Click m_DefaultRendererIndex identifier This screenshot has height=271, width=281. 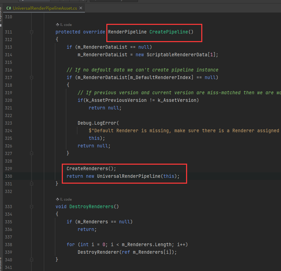[161, 77]
